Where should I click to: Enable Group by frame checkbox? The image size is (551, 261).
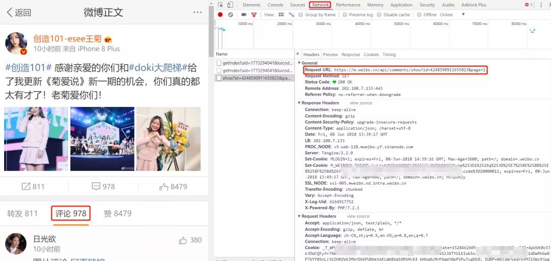tap(301, 15)
